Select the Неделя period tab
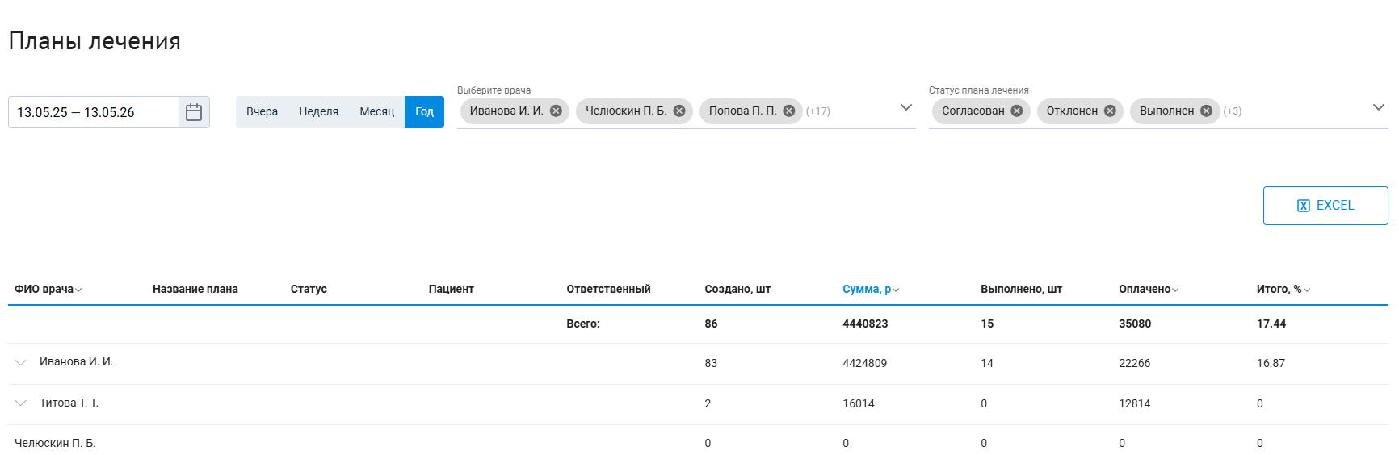The width and height of the screenshot is (1399, 455). [x=318, y=112]
